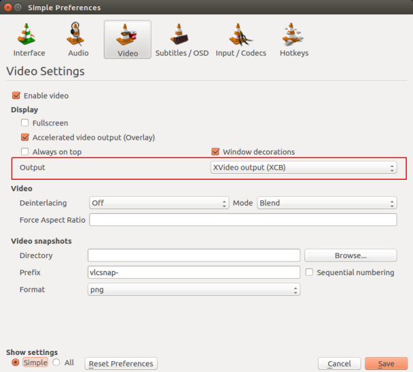This screenshot has height=372, width=413.
Task: Toggle Accelerated video output (Overlay)
Action: pos(25,137)
